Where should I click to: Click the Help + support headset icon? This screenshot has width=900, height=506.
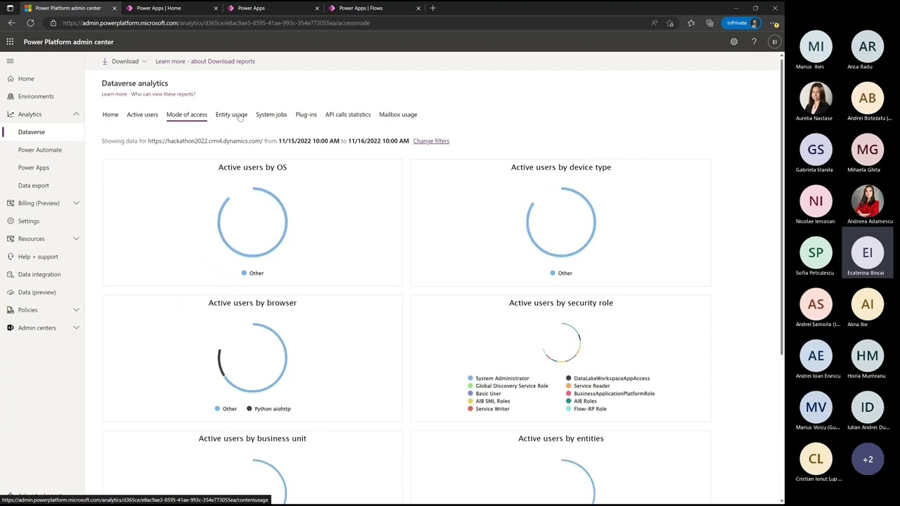pos(11,257)
